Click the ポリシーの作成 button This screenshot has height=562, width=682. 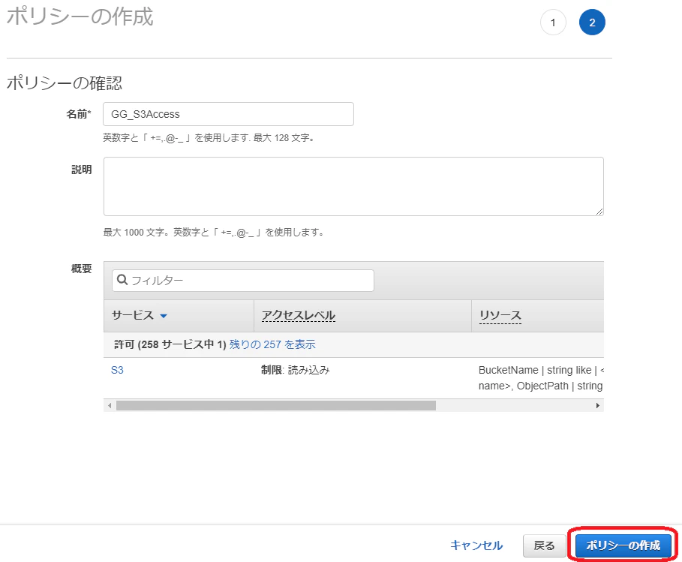pos(623,545)
